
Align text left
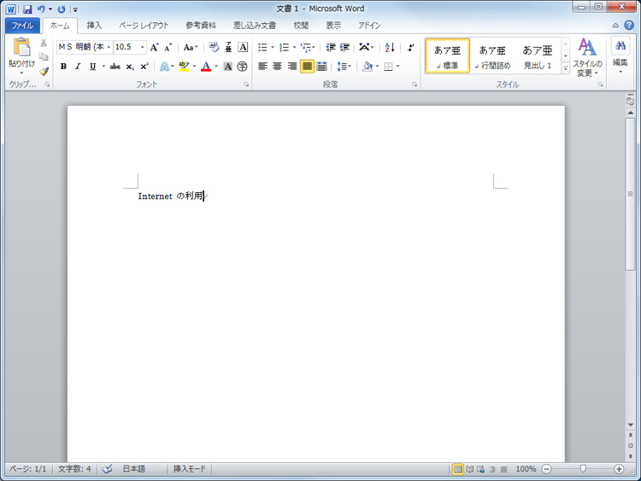click(x=263, y=66)
